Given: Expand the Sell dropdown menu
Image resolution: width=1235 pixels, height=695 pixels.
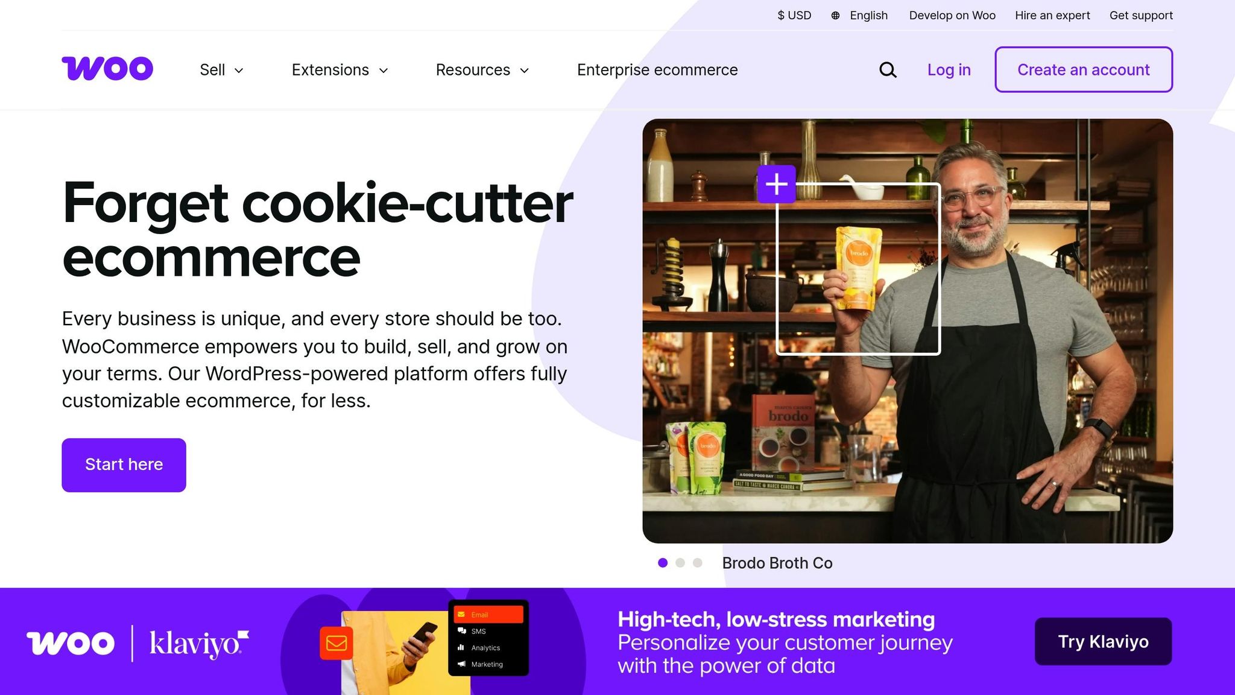Looking at the screenshot, I should pos(221,70).
